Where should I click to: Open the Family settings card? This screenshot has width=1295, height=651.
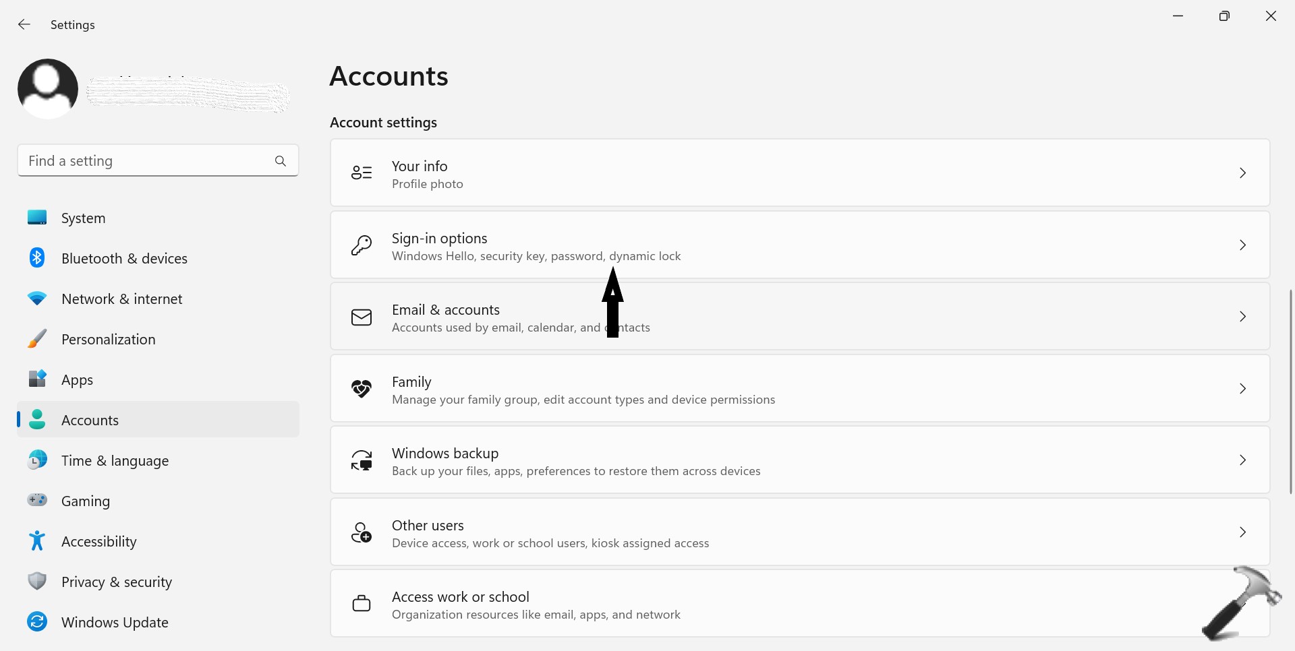point(799,389)
